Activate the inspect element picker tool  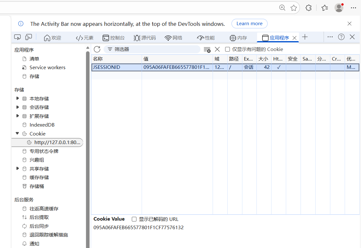pyautogui.click(x=18, y=37)
